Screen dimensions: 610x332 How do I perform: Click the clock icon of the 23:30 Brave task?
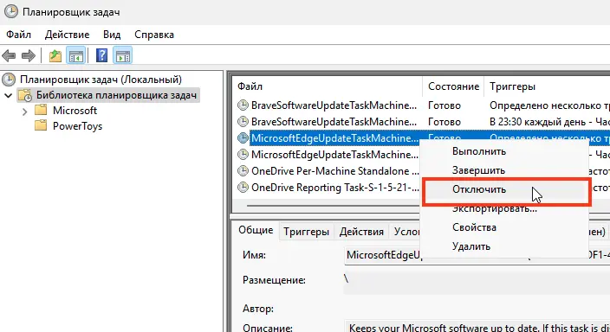tap(243, 122)
